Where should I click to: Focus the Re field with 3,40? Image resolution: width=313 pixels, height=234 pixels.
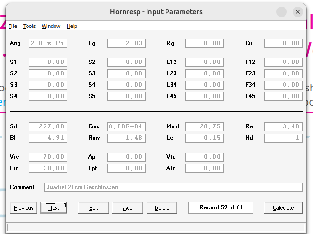point(283,126)
